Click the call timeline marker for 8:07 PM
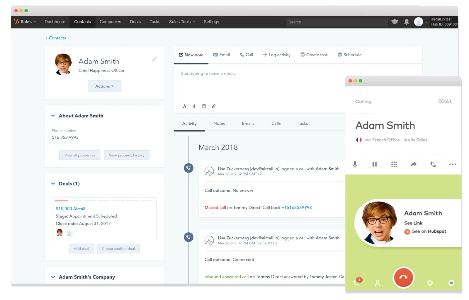Image resolution: width=469 pixels, height=300 pixels. 188,237
